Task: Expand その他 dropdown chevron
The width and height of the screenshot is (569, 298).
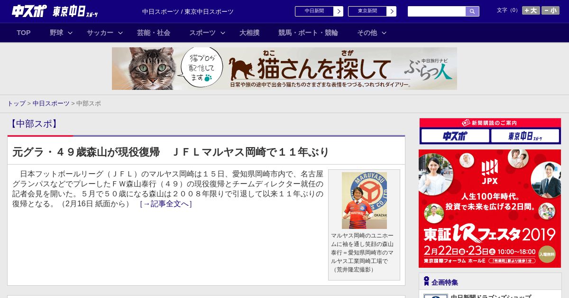Action: click(384, 33)
